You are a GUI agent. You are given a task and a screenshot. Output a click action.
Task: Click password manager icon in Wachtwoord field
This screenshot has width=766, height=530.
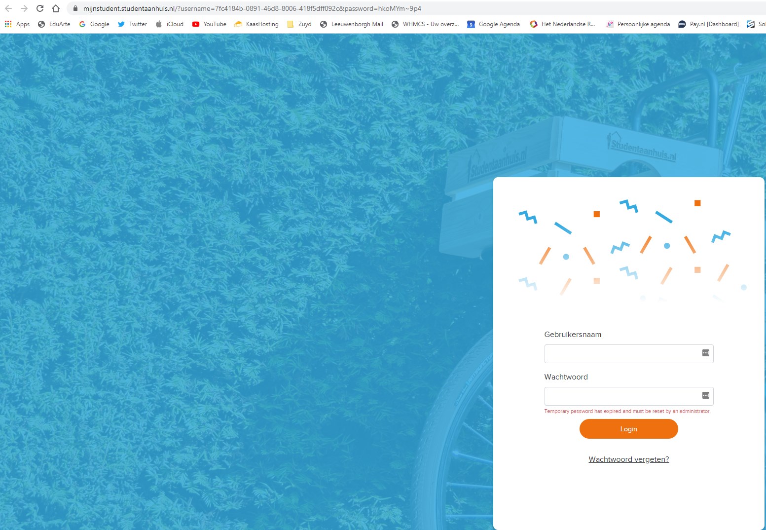tap(705, 395)
